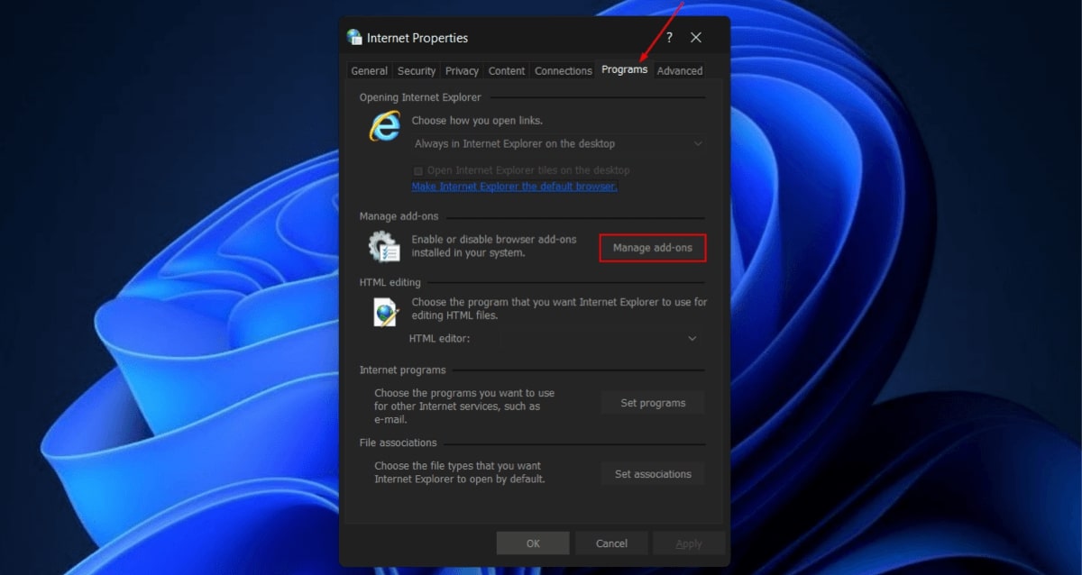Open the Advanced tab
This screenshot has height=575, width=1082.
point(679,70)
